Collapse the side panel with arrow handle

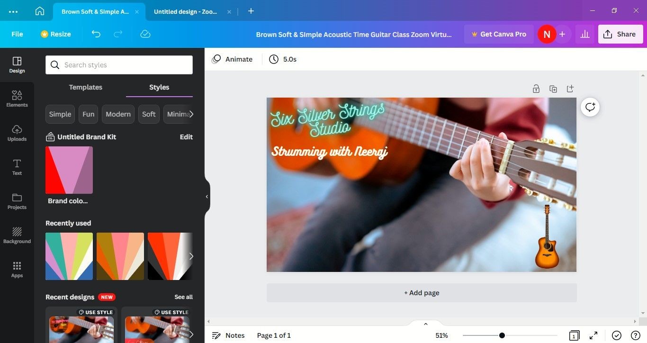tap(207, 197)
